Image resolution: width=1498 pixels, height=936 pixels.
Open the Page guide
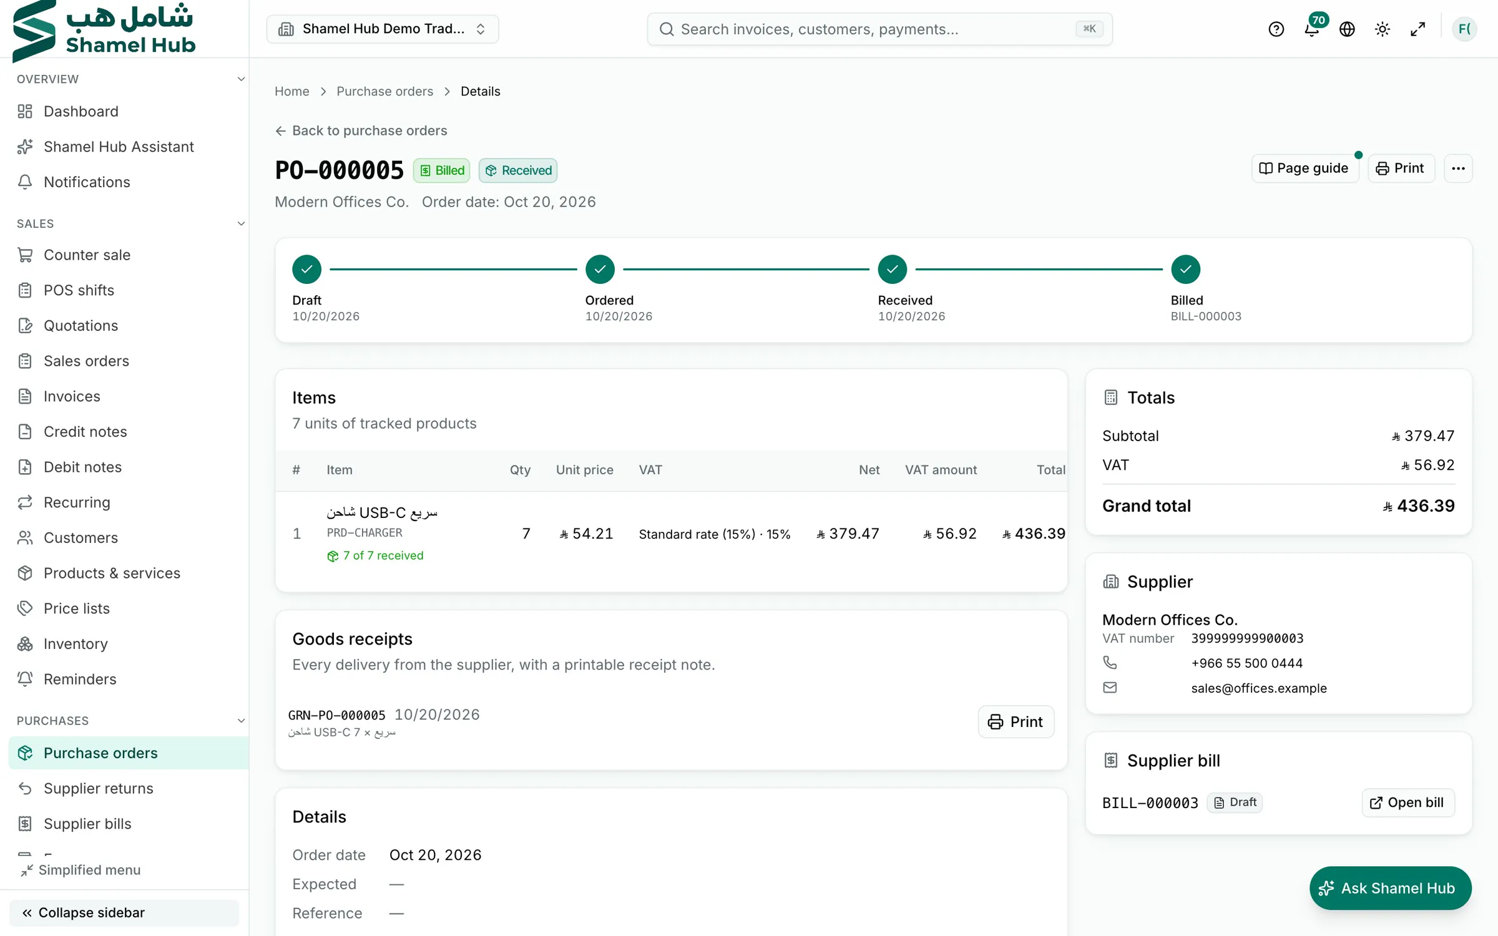[x=1305, y=168]
